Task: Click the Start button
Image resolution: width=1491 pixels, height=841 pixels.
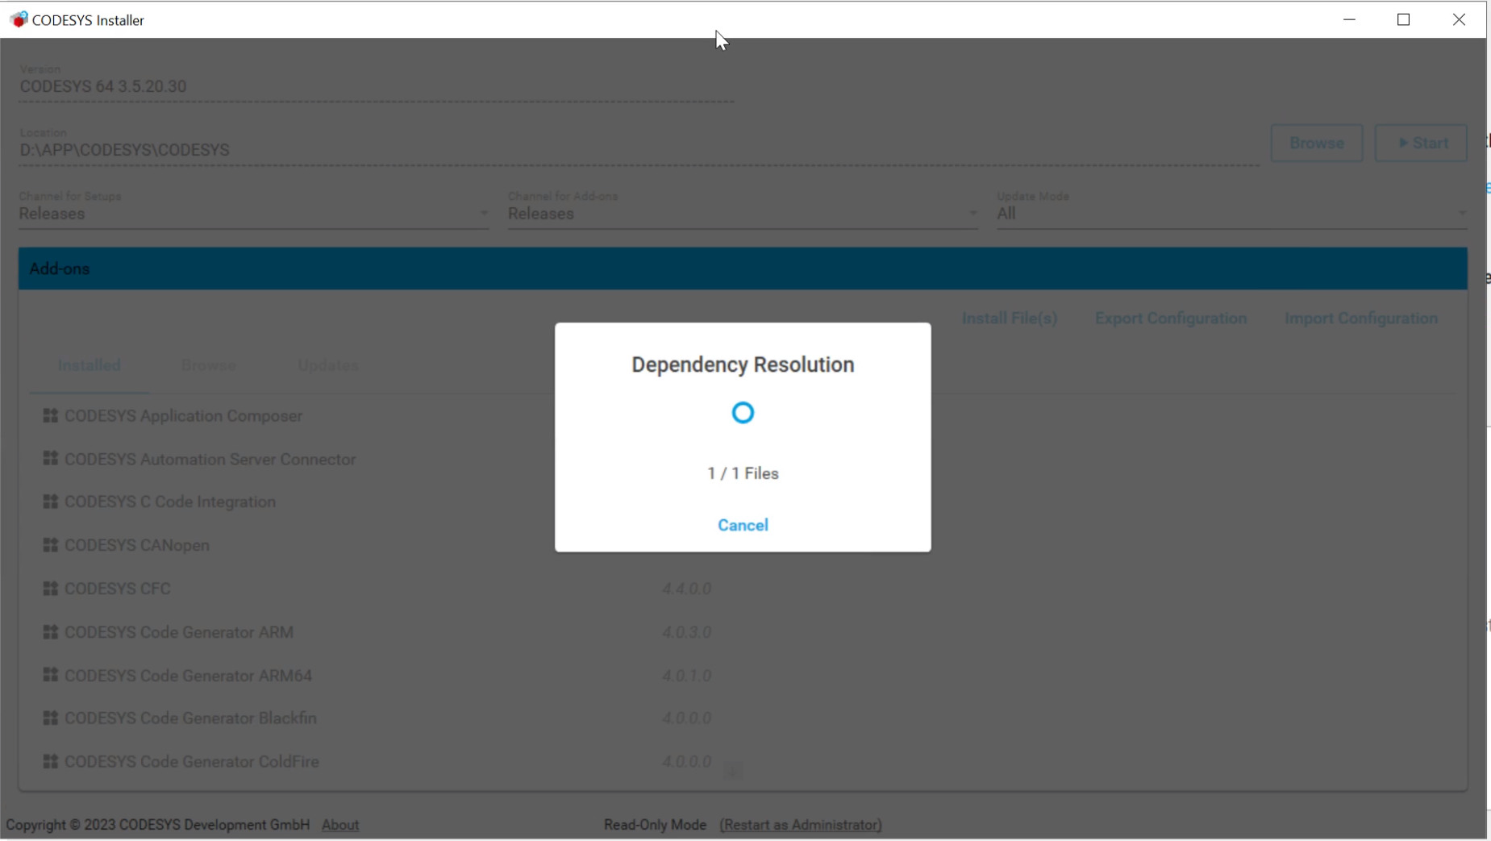Action: pos(1421,143)
